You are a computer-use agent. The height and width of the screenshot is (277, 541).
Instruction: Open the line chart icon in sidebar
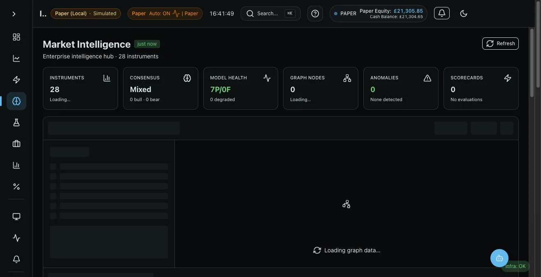click(16, 58)
